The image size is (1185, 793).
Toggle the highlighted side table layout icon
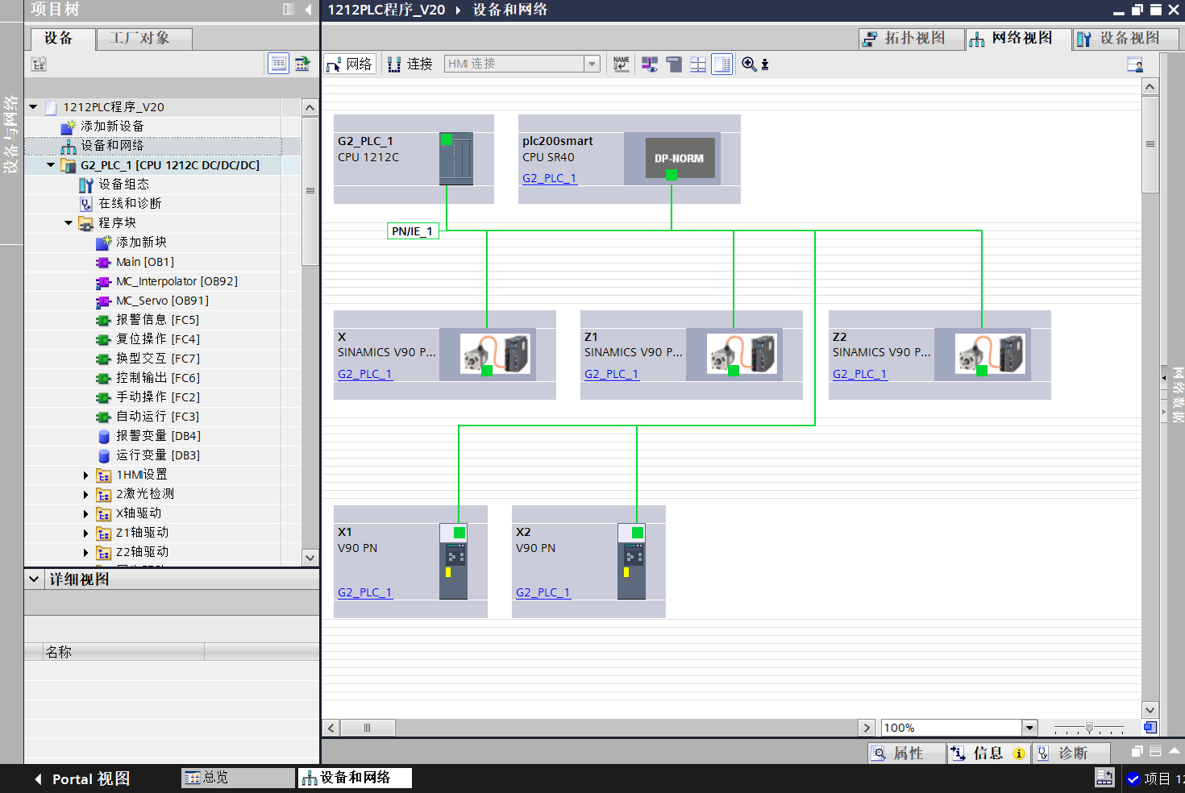click(722, 64)
